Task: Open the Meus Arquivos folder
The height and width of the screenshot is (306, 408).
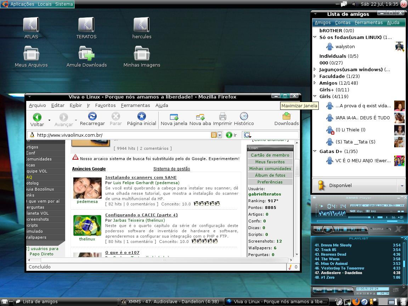Action: click(31, 53)
